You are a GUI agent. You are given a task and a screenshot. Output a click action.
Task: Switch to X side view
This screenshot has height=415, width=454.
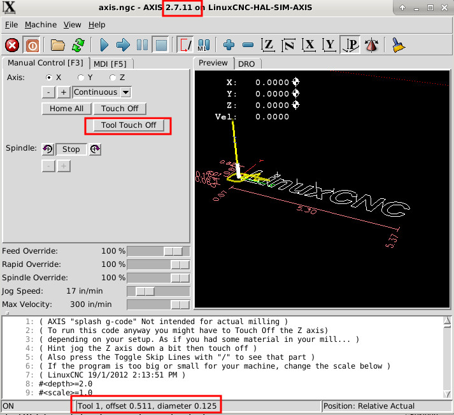[x=309, y=45]
